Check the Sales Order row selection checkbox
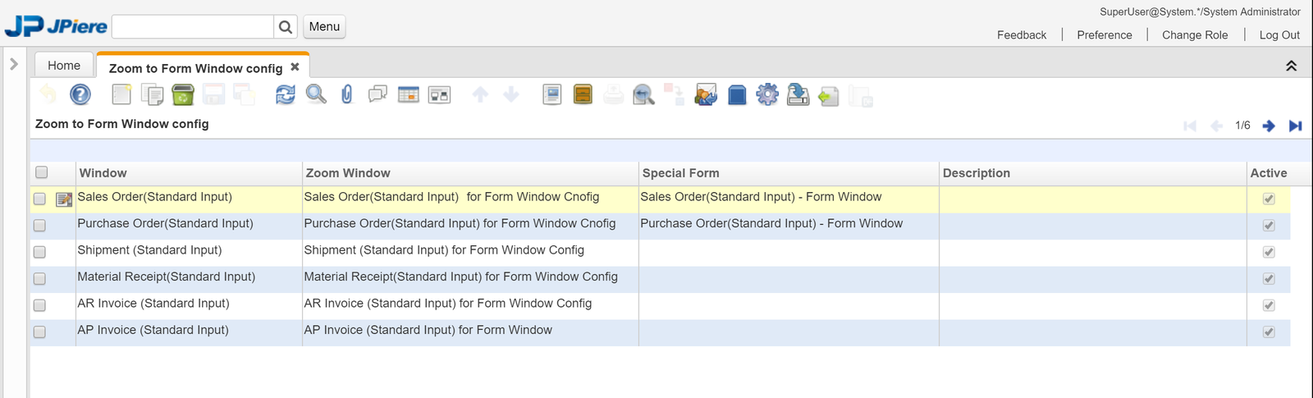Screen dimensions: 1313x398 click(39, 199)
